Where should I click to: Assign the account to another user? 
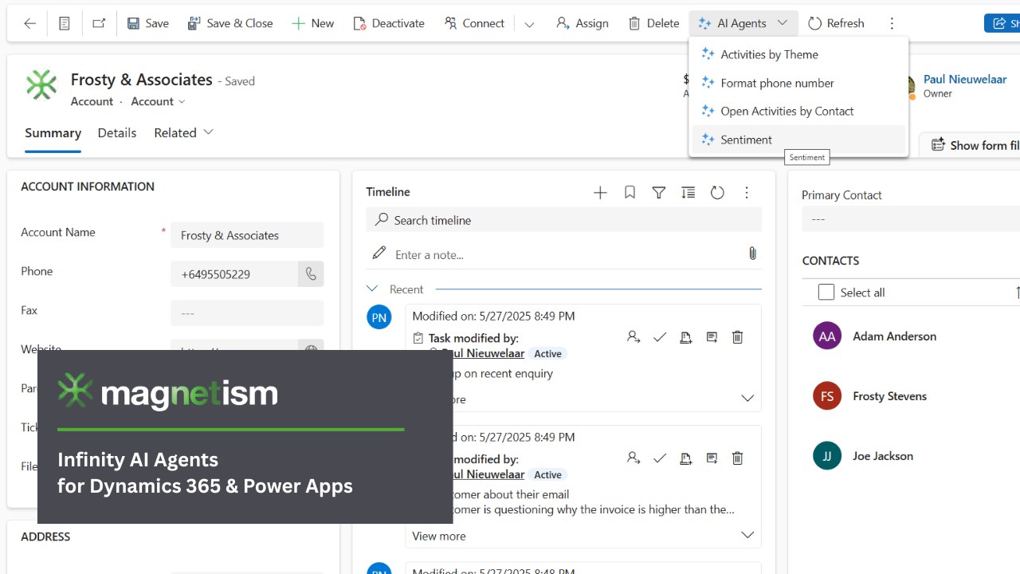(x=583, y=23)
